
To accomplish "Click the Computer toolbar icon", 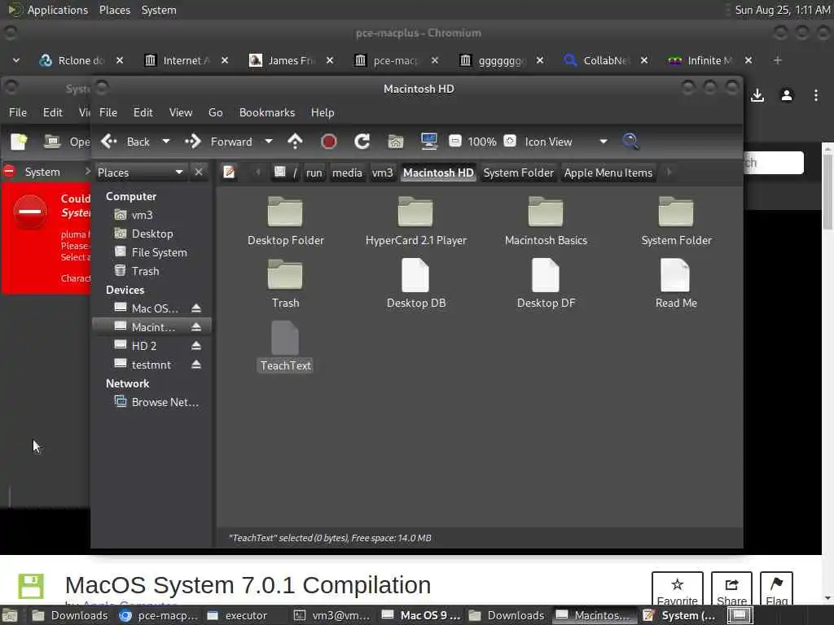I will (x=428, y=142).
